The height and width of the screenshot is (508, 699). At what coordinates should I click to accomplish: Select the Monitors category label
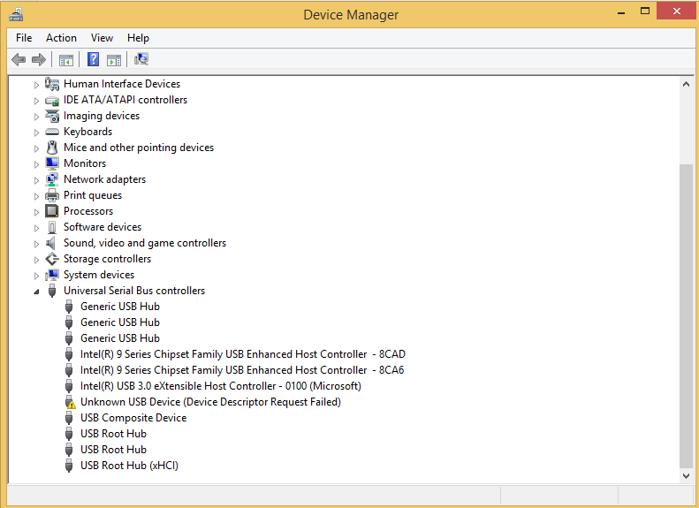pyautogui.click(x=85, y=163)
